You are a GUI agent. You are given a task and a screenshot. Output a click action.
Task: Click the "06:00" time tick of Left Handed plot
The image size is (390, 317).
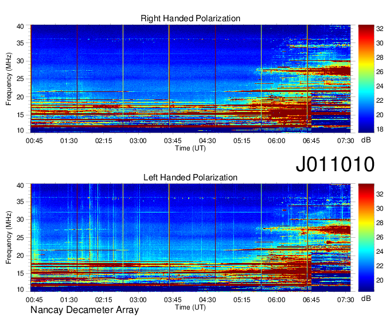pos(276,300)
